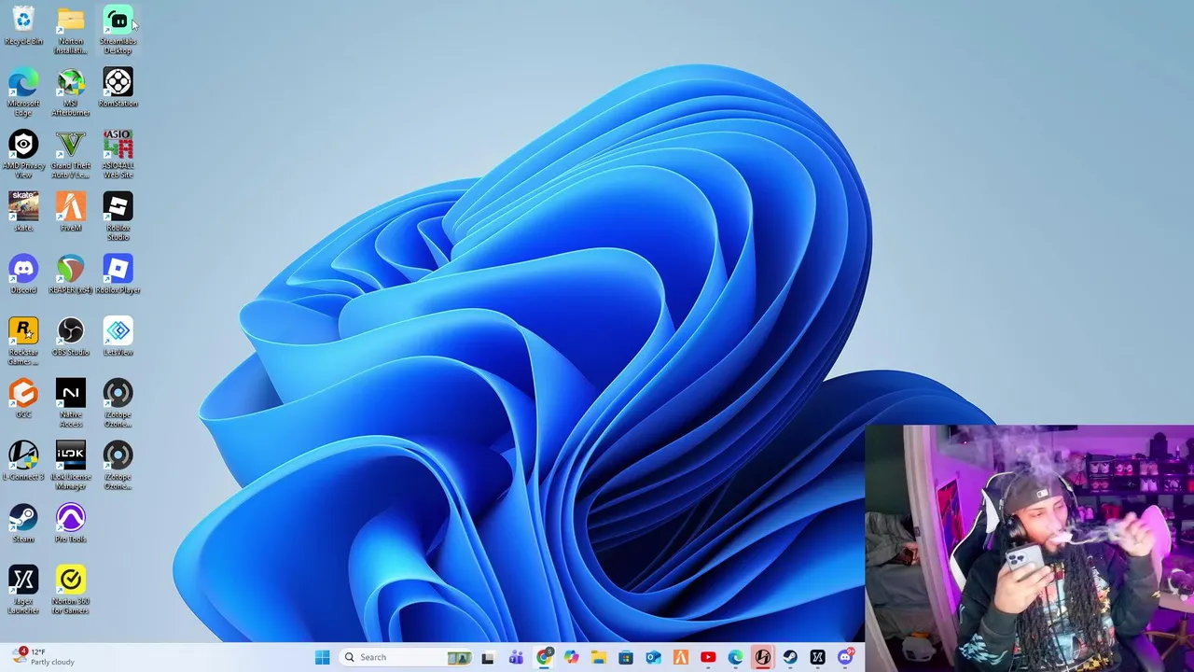Open Task View from the taskbar
This screenshot has height=672, width=1194.
[x=487, y=657]
